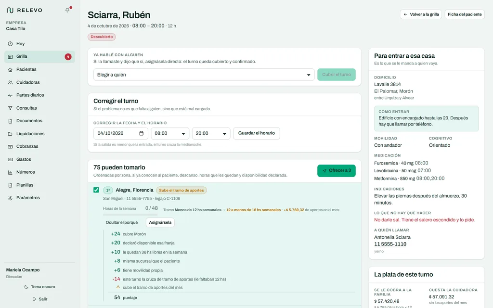Open the 20:00 end time dropdown
The width and height of the screenshot is (493, 308).
click(x=211, y=133)
